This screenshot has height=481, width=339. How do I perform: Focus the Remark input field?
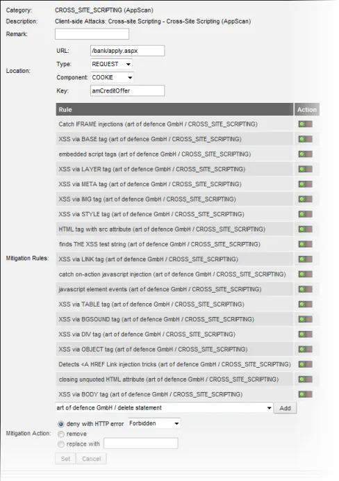coord(92,34)
